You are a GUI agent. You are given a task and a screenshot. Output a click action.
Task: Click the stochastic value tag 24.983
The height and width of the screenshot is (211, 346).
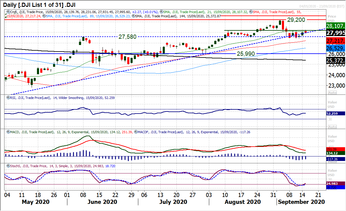click(x=336, y=184)
